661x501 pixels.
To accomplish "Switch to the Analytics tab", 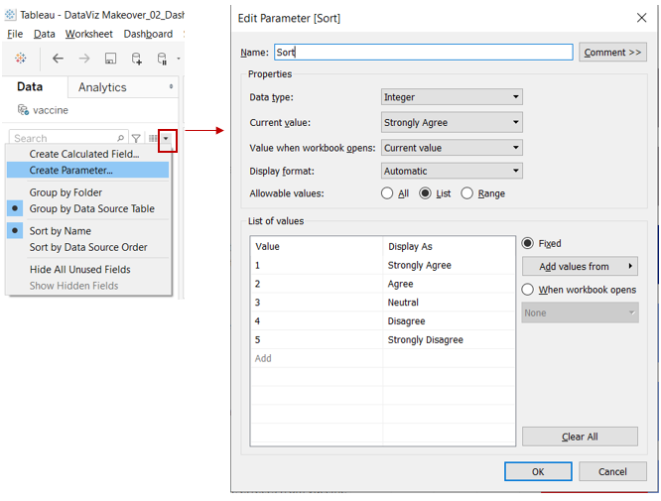I will point(102,87).
